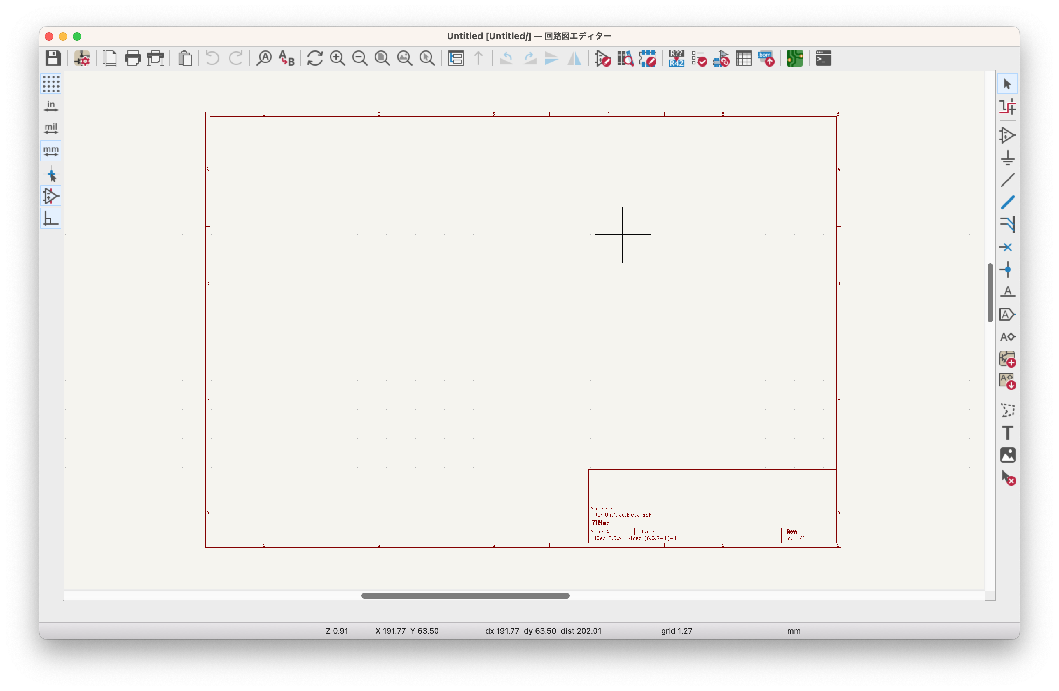
Task: Click the vertical scrollbar thumb
Action: tap(990, 293)
